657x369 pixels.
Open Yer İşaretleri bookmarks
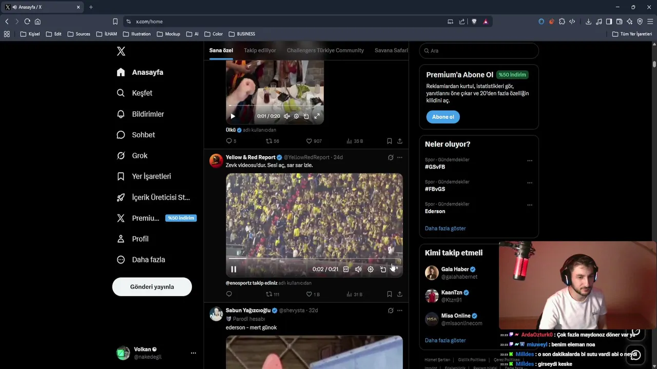[x=144, y=176]
